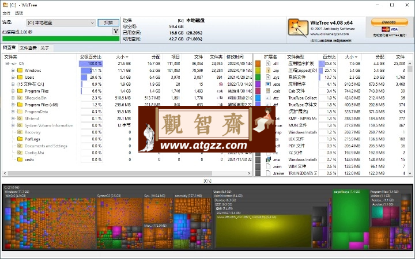Image resolution: width=415 pixels, height=259 pixels.
Task: Click the green pagefile.sys block in treemap
Action: coord(350,211)
